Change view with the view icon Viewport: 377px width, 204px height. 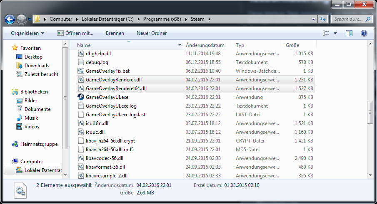click(x=326, y=33)
